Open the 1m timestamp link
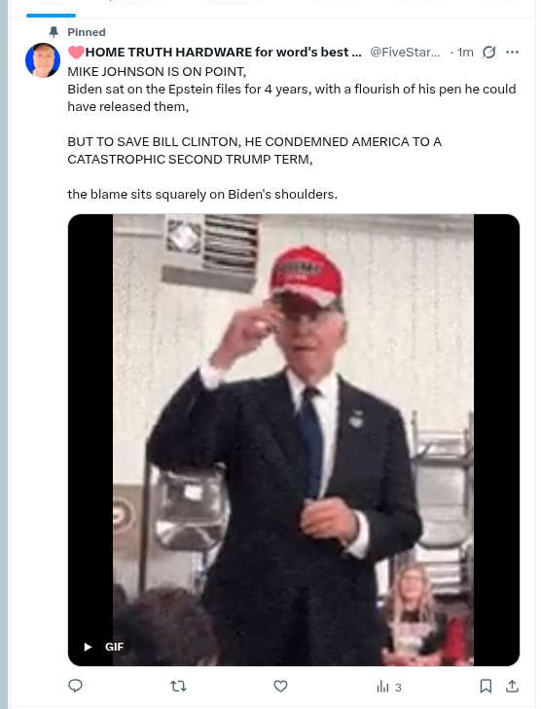Screen dimensions: 541x709 pyautogui.click(x=465, y=53)
